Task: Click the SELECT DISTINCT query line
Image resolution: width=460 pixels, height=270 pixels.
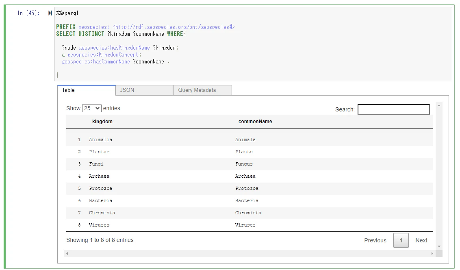Action: point(121,34)
